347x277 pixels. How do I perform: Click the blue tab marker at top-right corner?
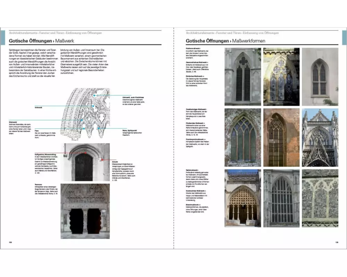pyautogui.click(x=344, y=37)
